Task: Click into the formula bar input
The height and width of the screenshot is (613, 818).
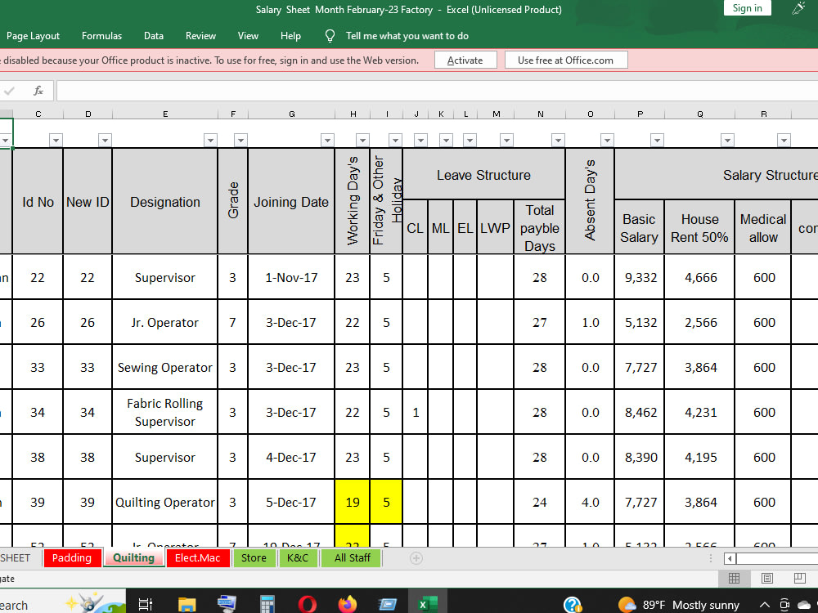Action: (x=437, y=91)
